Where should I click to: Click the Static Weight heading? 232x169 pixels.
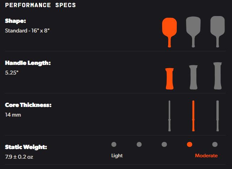[x=26, y=147]
